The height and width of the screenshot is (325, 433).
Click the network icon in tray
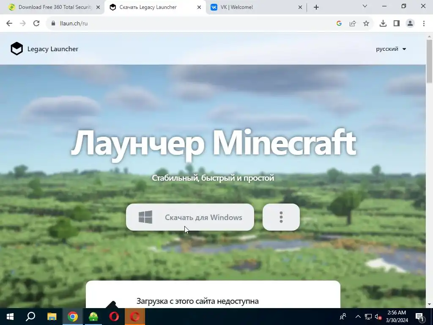[368, 317]
